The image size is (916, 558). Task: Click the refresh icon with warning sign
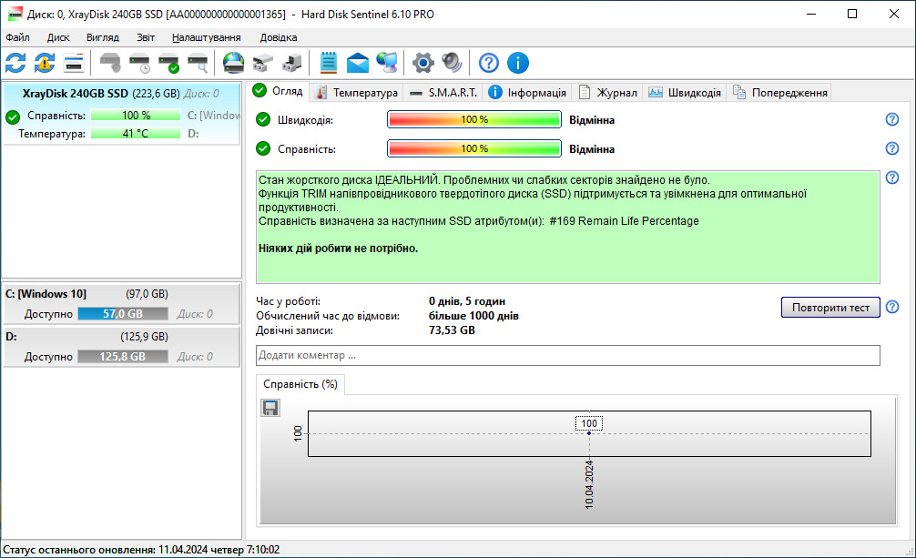[45, 63]
